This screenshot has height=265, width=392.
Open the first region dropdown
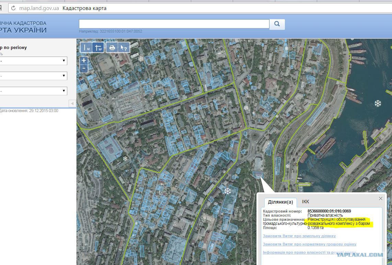click(33, 61)
